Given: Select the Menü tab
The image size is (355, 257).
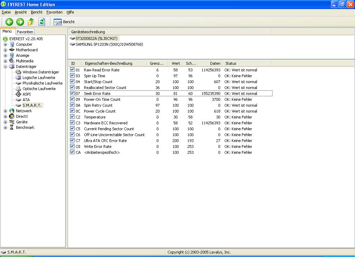Looking at the screenshot, I should click(x=8, y=32).
